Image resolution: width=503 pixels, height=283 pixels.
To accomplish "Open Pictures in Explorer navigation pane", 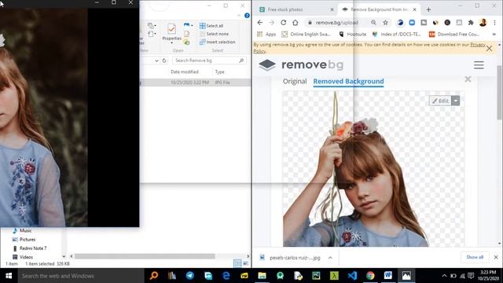I will click(x=24, y=239).
